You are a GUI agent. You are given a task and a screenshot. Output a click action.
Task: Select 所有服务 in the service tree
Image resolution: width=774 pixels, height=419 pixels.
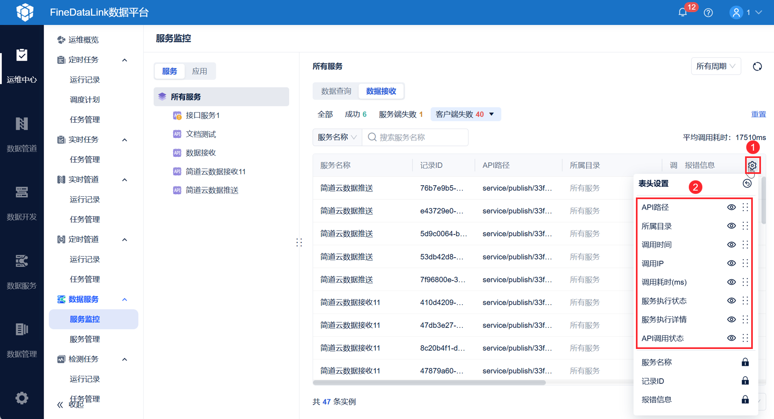(221, 97)
